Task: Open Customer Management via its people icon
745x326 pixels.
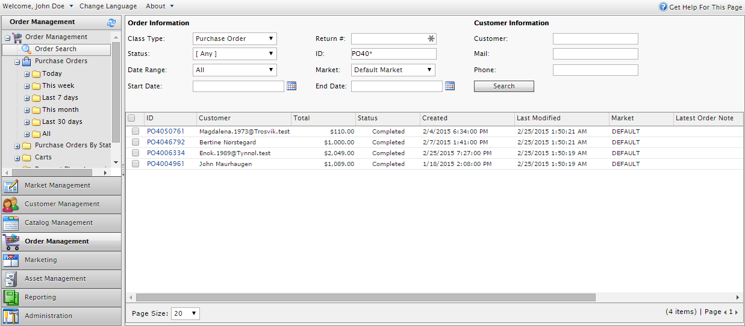Action: 11,205
